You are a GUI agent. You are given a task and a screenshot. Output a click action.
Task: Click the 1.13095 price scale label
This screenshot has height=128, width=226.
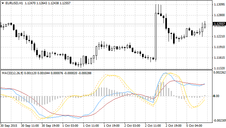coord(219,5)
